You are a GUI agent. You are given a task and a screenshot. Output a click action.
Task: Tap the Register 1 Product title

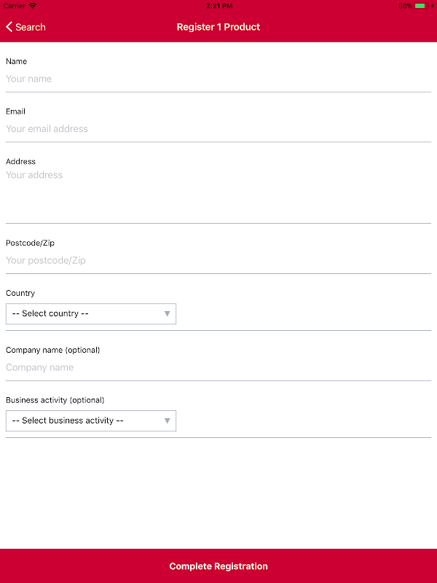pos(219,27)
